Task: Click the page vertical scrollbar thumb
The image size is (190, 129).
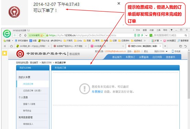Action: (189, 75)
